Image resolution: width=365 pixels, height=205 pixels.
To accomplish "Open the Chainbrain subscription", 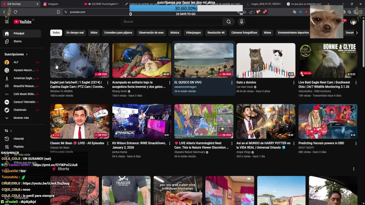I will 22,110.
